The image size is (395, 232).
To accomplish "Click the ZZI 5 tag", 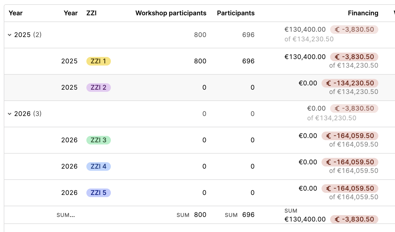I will coord(98,193).
